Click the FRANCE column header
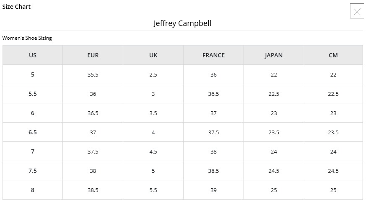The width and height of the screenshot is (368, 200). (x=214, y=55)
